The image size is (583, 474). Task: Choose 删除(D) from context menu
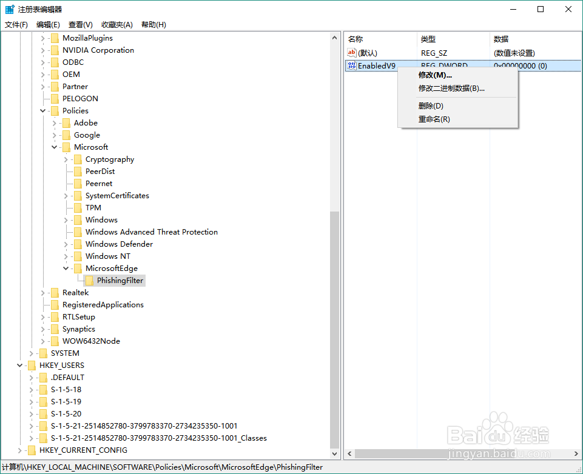[x=458, y=106]
